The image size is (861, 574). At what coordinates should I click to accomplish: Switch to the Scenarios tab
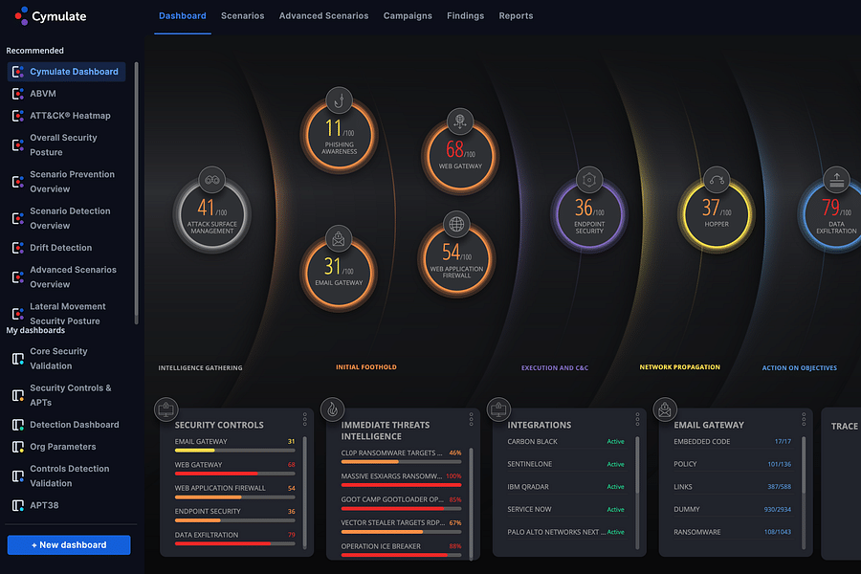242,15
